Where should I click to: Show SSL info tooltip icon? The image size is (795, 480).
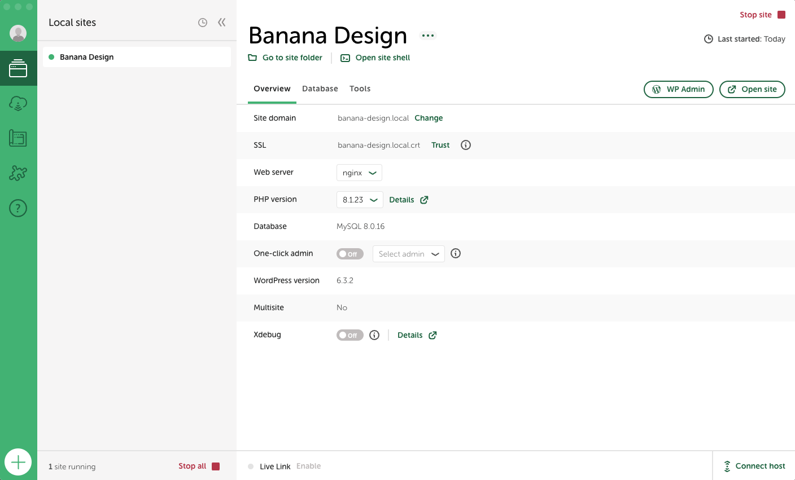[x=466, y=145]
